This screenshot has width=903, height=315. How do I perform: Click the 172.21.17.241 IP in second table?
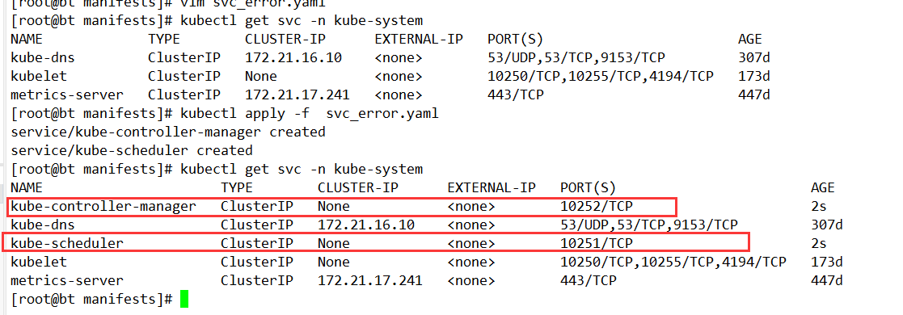(369, 281)
